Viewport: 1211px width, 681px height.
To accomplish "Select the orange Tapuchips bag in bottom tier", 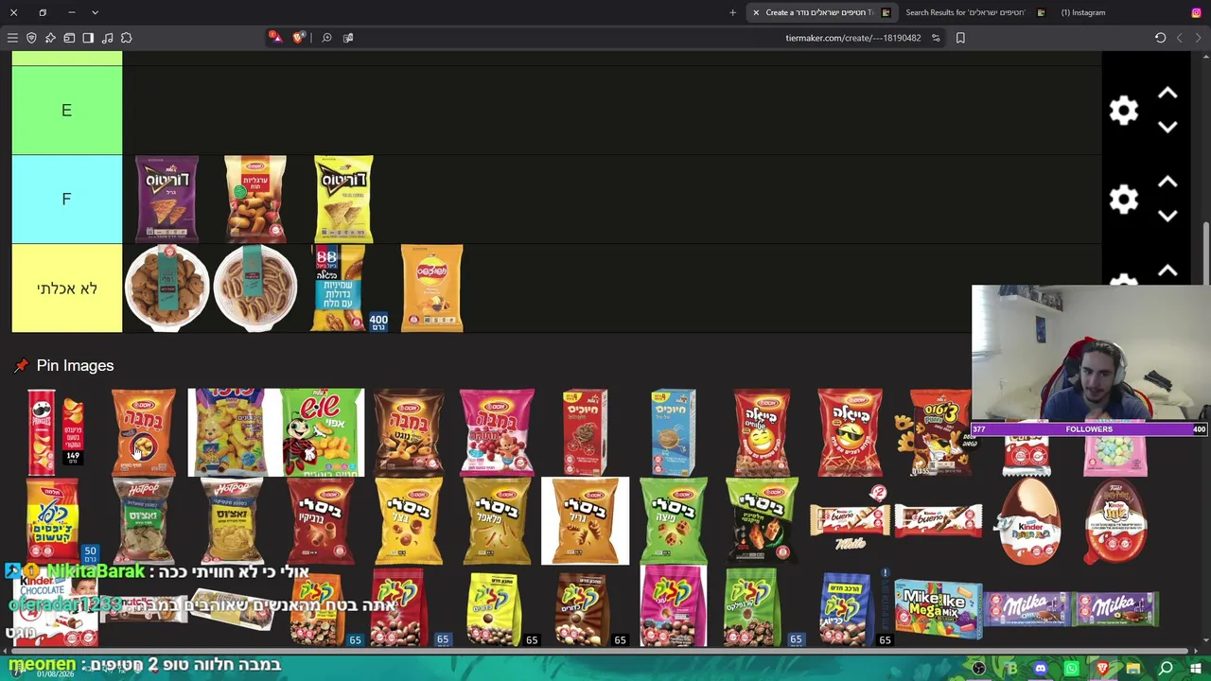I will coord(432,288).
